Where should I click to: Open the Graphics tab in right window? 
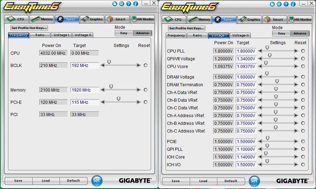[x=250, y=20]
